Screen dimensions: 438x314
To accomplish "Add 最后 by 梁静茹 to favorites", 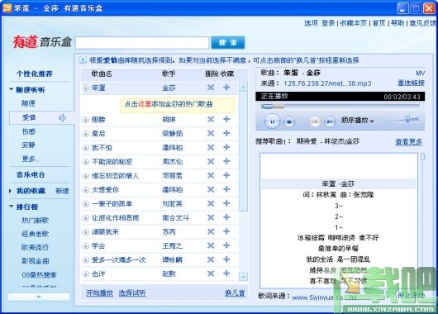I will (226, 133).
